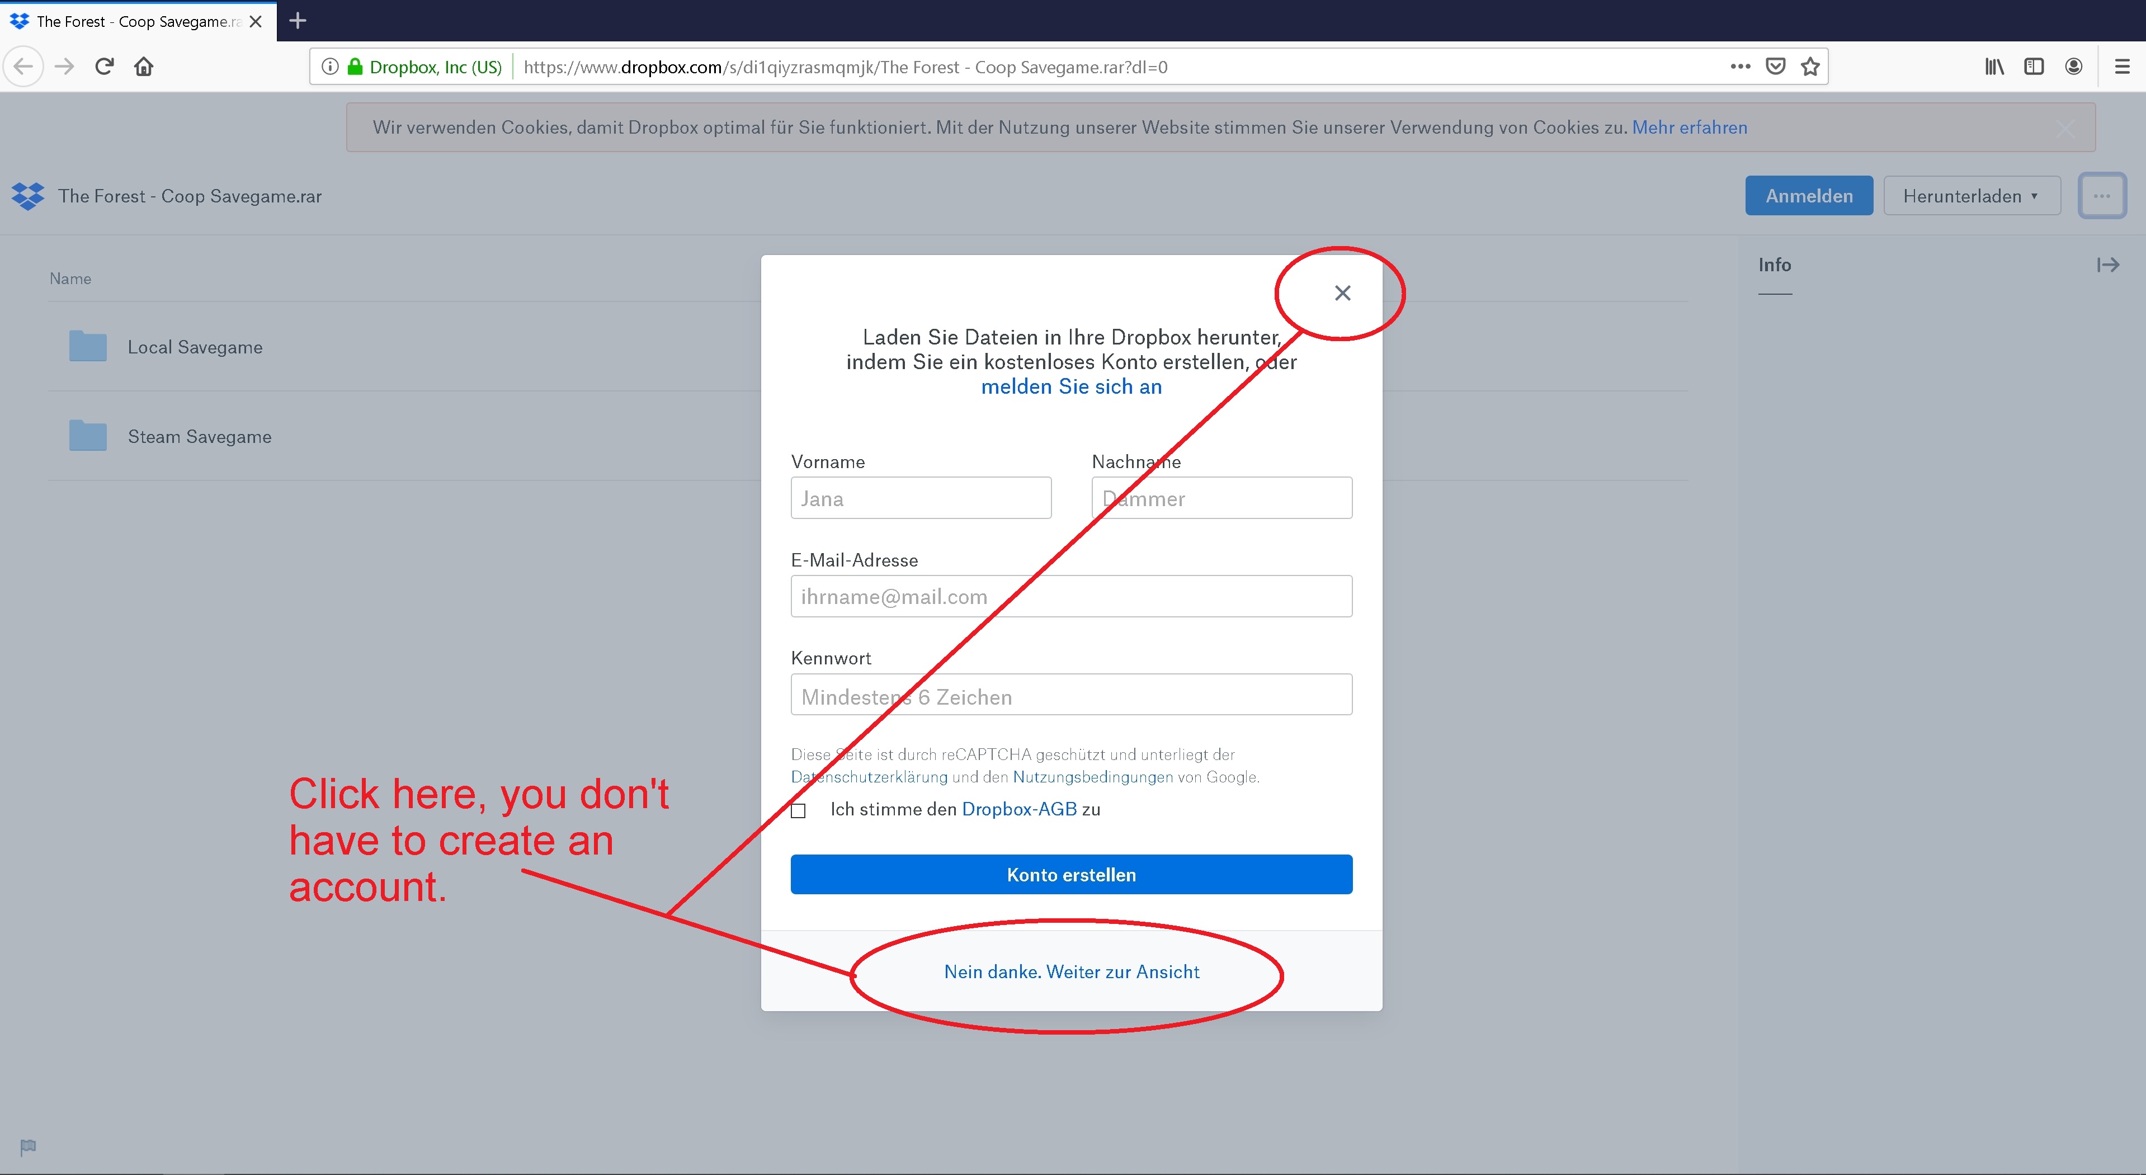Viewport: 2146px width, 1175px height.
Task: Toggle the browser sidebar icon
Action: coord(2034,67)
